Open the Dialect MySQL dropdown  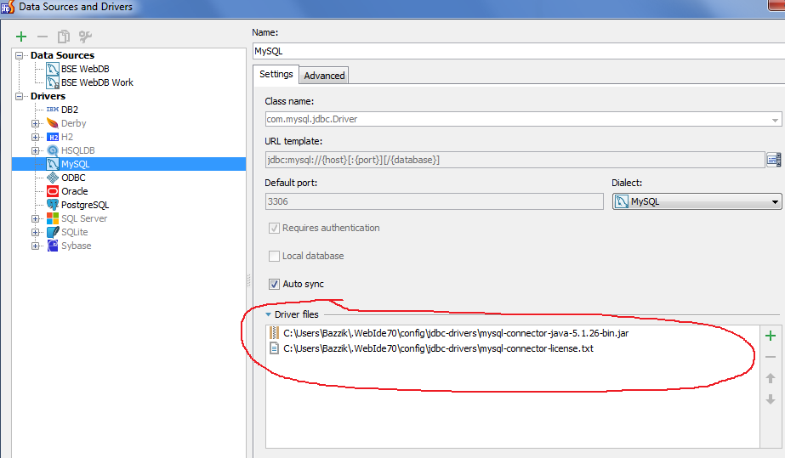(x=697, y=201)
